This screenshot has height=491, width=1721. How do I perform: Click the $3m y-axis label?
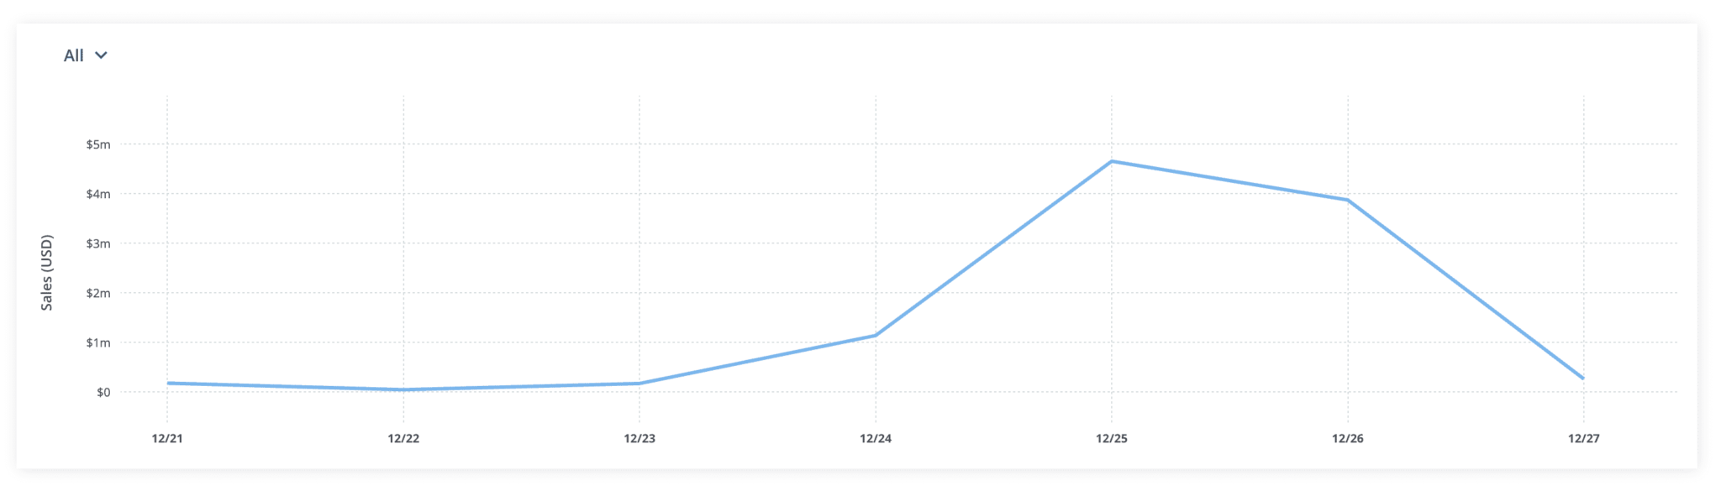pos(97,243)
